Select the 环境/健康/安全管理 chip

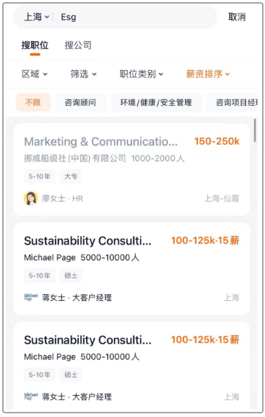tap(156, 102)
